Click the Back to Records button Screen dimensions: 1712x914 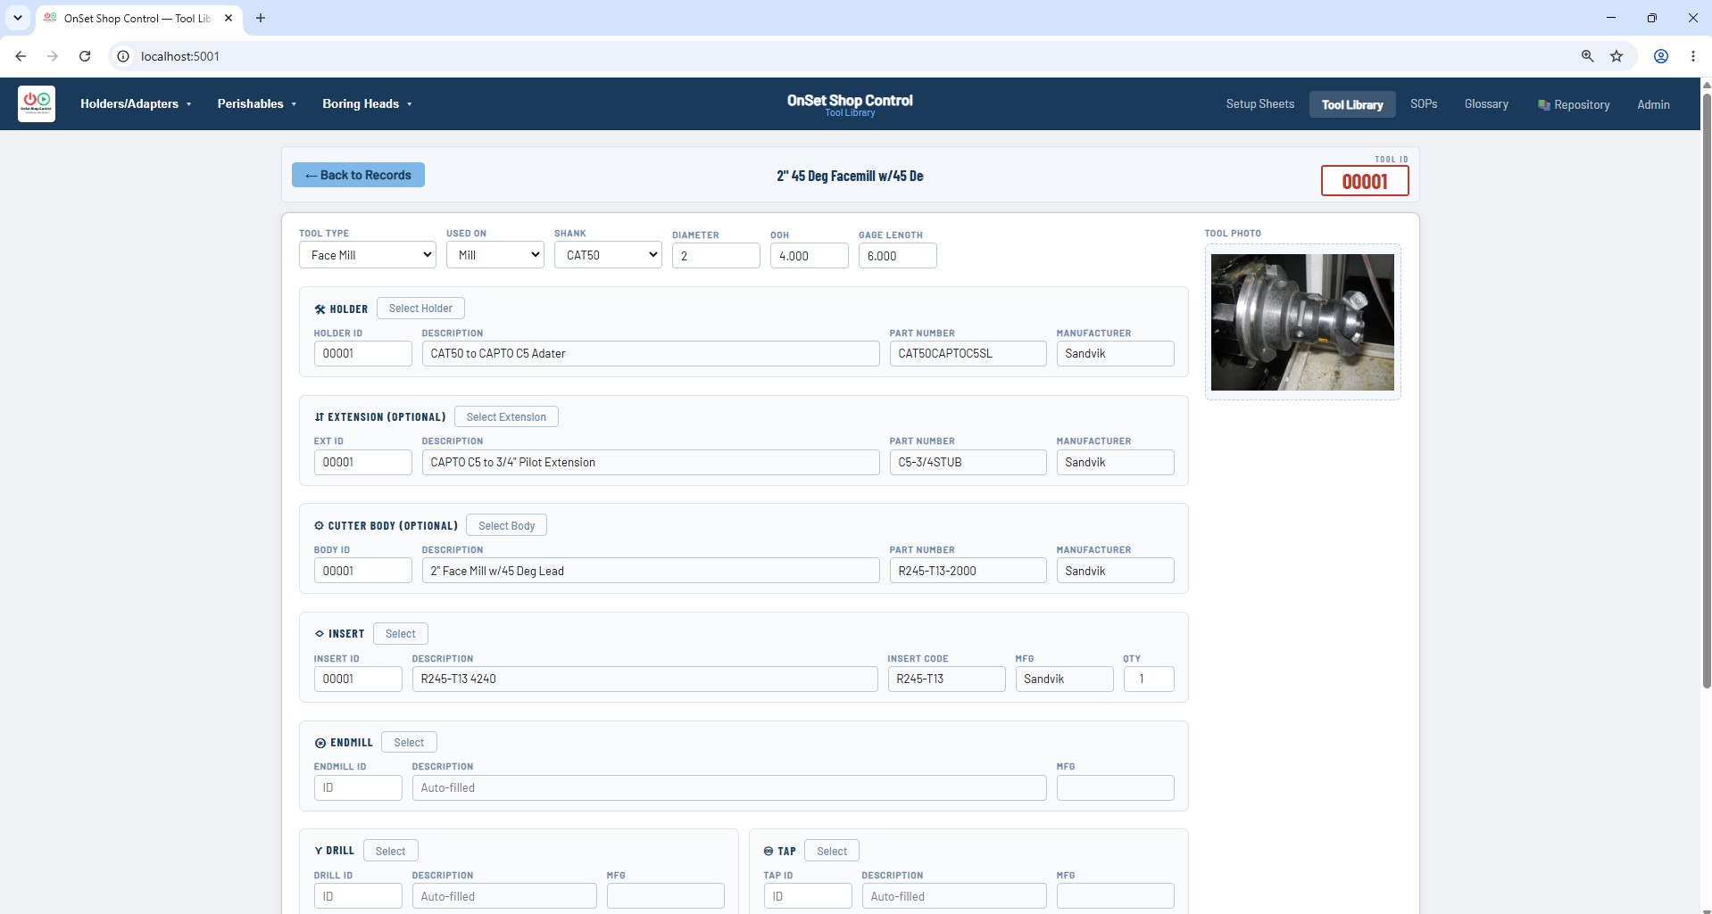pos(358,175)
